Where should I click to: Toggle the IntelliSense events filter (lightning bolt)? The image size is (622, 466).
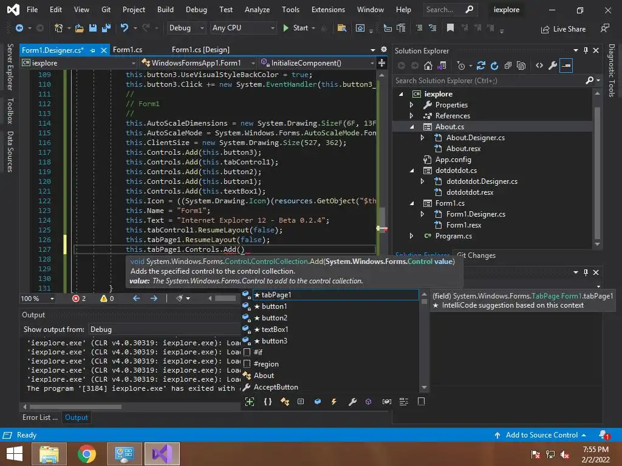click(x=334, y=402)
